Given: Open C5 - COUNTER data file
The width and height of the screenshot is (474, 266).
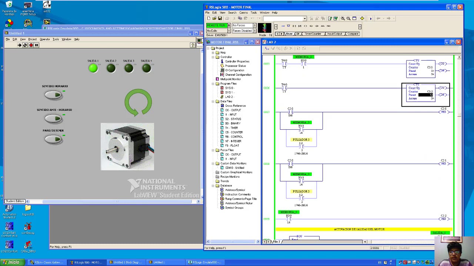Looking at the screenshot, I should coord(234,132).
